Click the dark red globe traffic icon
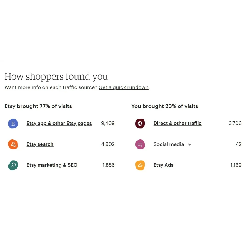 coord(140,123)
